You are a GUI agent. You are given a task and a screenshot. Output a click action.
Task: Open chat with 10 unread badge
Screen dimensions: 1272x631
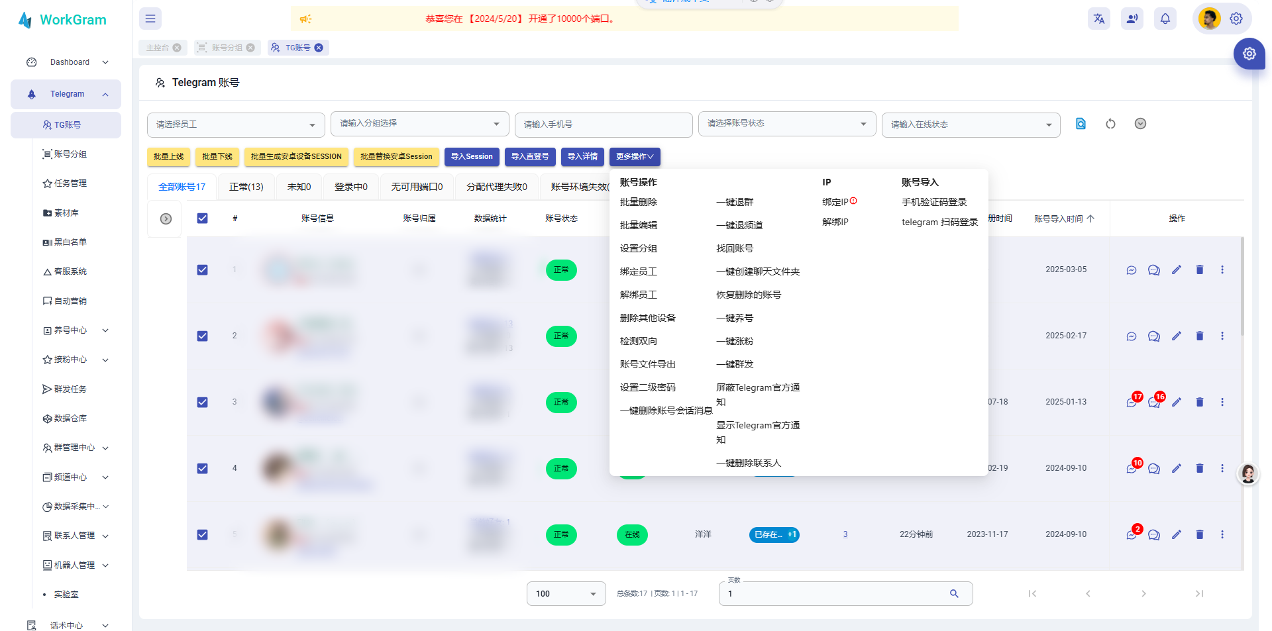click(x=1132, y=468)
